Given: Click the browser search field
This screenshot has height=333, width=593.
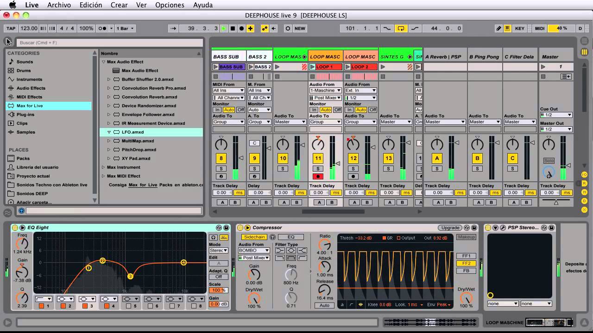Looking at the screenshot, I should (110, 43).
